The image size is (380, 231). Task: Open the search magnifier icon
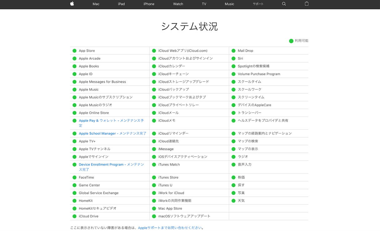[x=284, y=4]
